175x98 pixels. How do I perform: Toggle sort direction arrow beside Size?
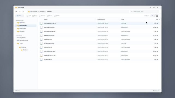point(159,20)
